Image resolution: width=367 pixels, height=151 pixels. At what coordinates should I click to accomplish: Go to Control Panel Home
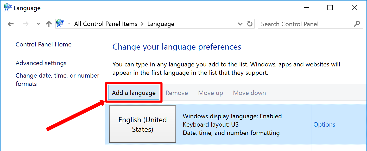coord(43,44)
